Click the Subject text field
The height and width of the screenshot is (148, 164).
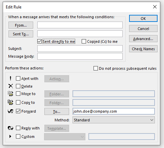tap(80, 49)
